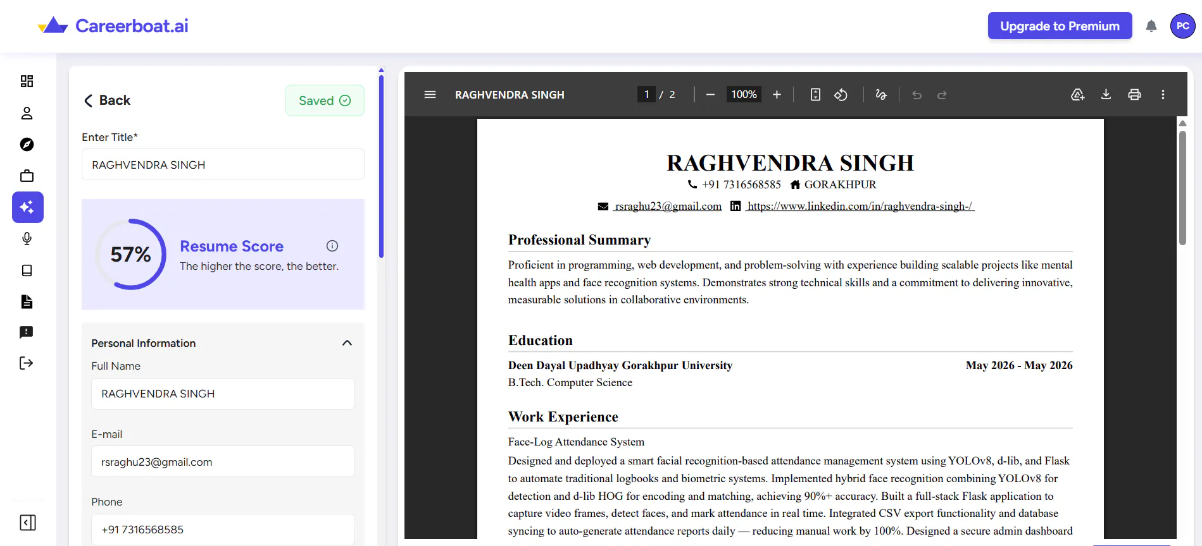The height and width of the screenshot is (546, 1202).
Task: Print the resume PDF
Action: pos(1134,94)
